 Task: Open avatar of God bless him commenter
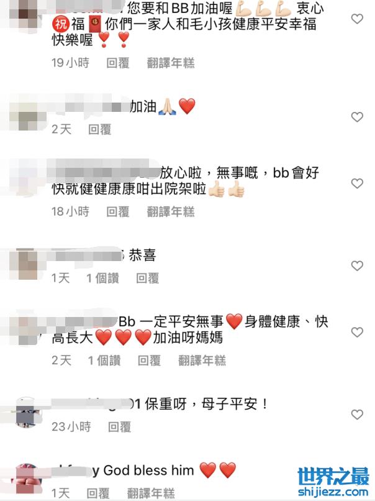click(x=27, y=479)
